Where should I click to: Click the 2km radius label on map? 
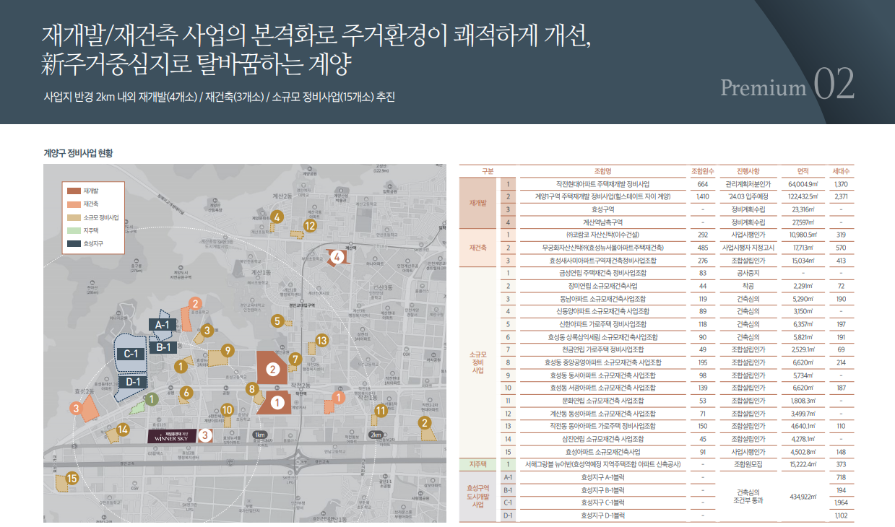click(x=376, y=435)
